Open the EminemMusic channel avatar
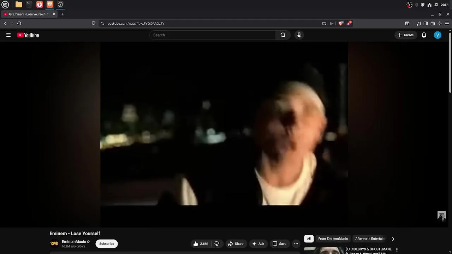 point(54,243)
